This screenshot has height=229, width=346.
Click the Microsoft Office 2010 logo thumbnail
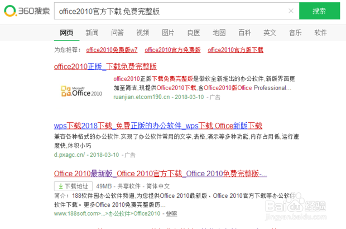click(81, 91)
